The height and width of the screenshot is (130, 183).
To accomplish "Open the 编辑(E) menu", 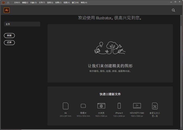I will tap(25, 3).
